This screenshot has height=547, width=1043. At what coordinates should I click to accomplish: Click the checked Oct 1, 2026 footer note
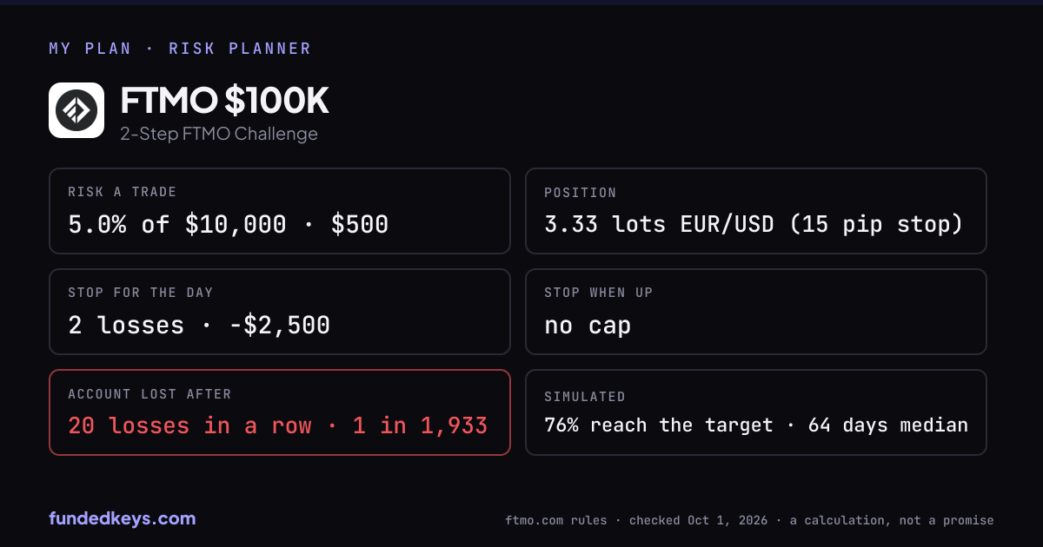[698, 520]
